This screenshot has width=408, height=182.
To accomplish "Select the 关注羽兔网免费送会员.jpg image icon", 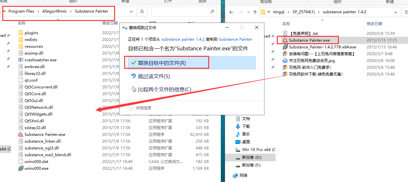I will [x=285, y=60].
